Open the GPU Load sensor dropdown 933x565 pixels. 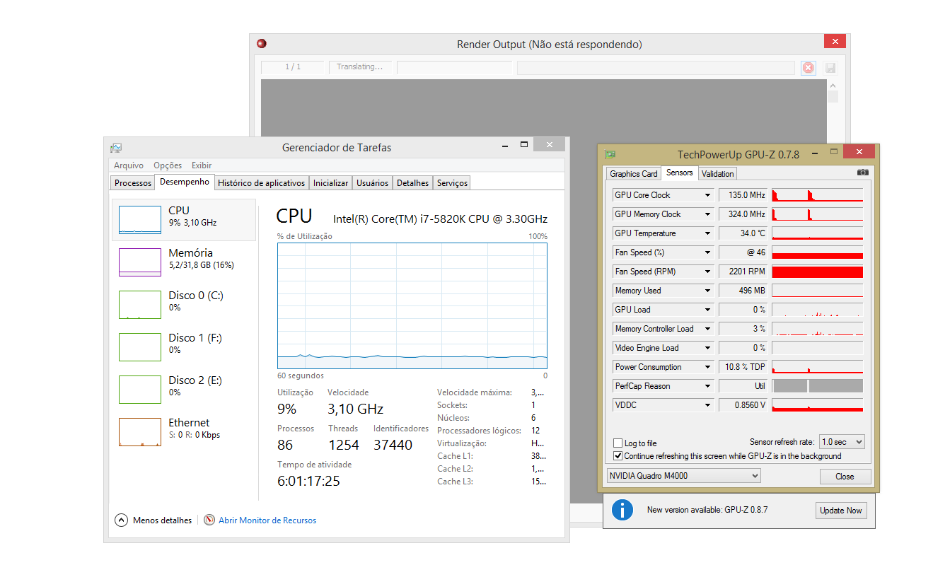pos(707,310)
